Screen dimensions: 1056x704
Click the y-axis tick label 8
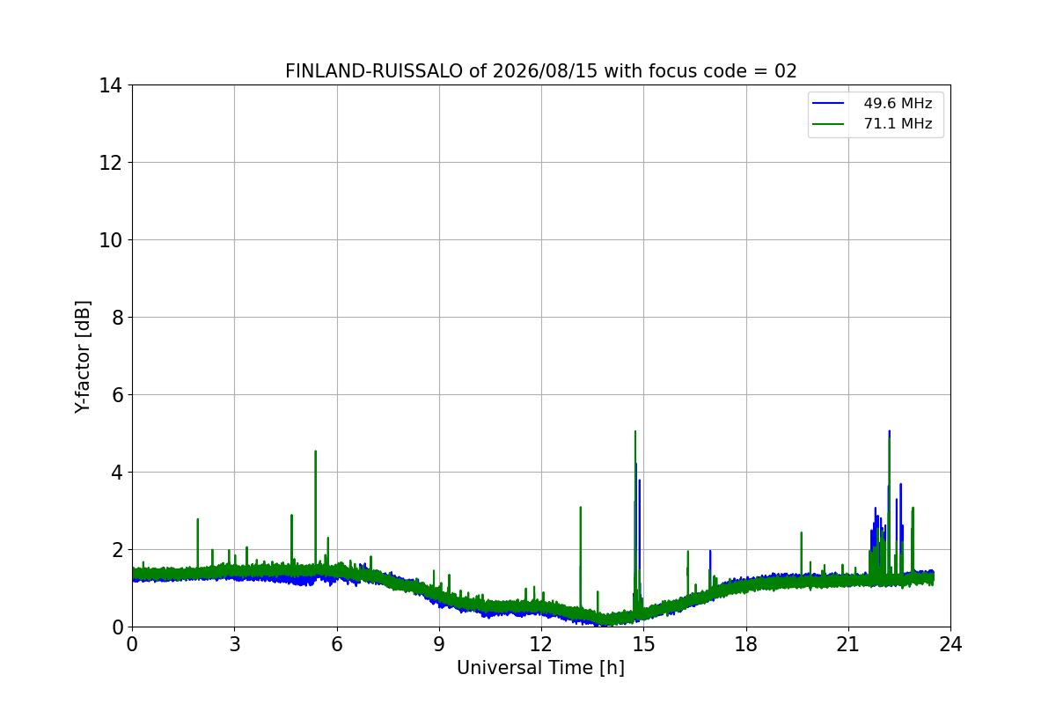pos(116,317)
